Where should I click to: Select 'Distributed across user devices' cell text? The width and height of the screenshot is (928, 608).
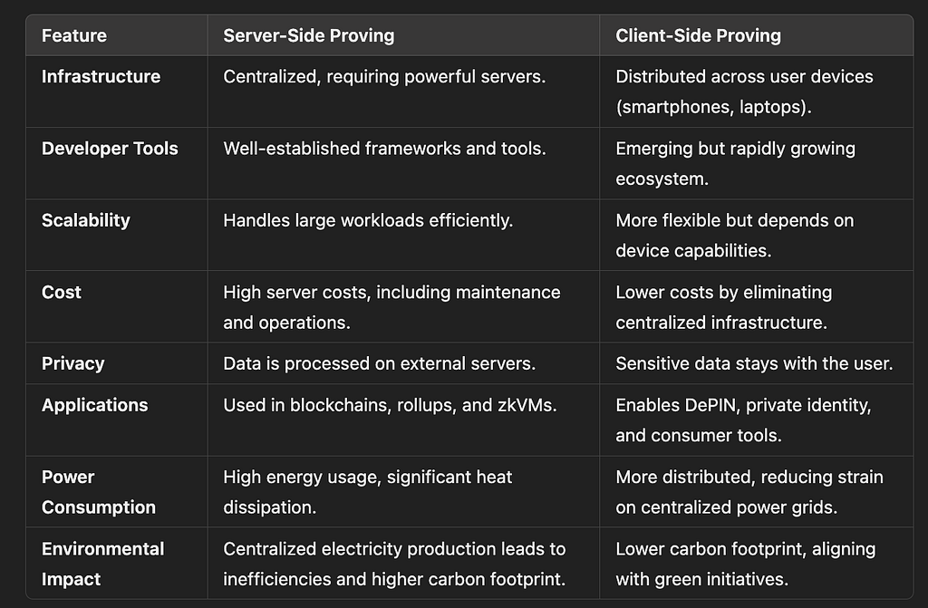pos(744,76)
